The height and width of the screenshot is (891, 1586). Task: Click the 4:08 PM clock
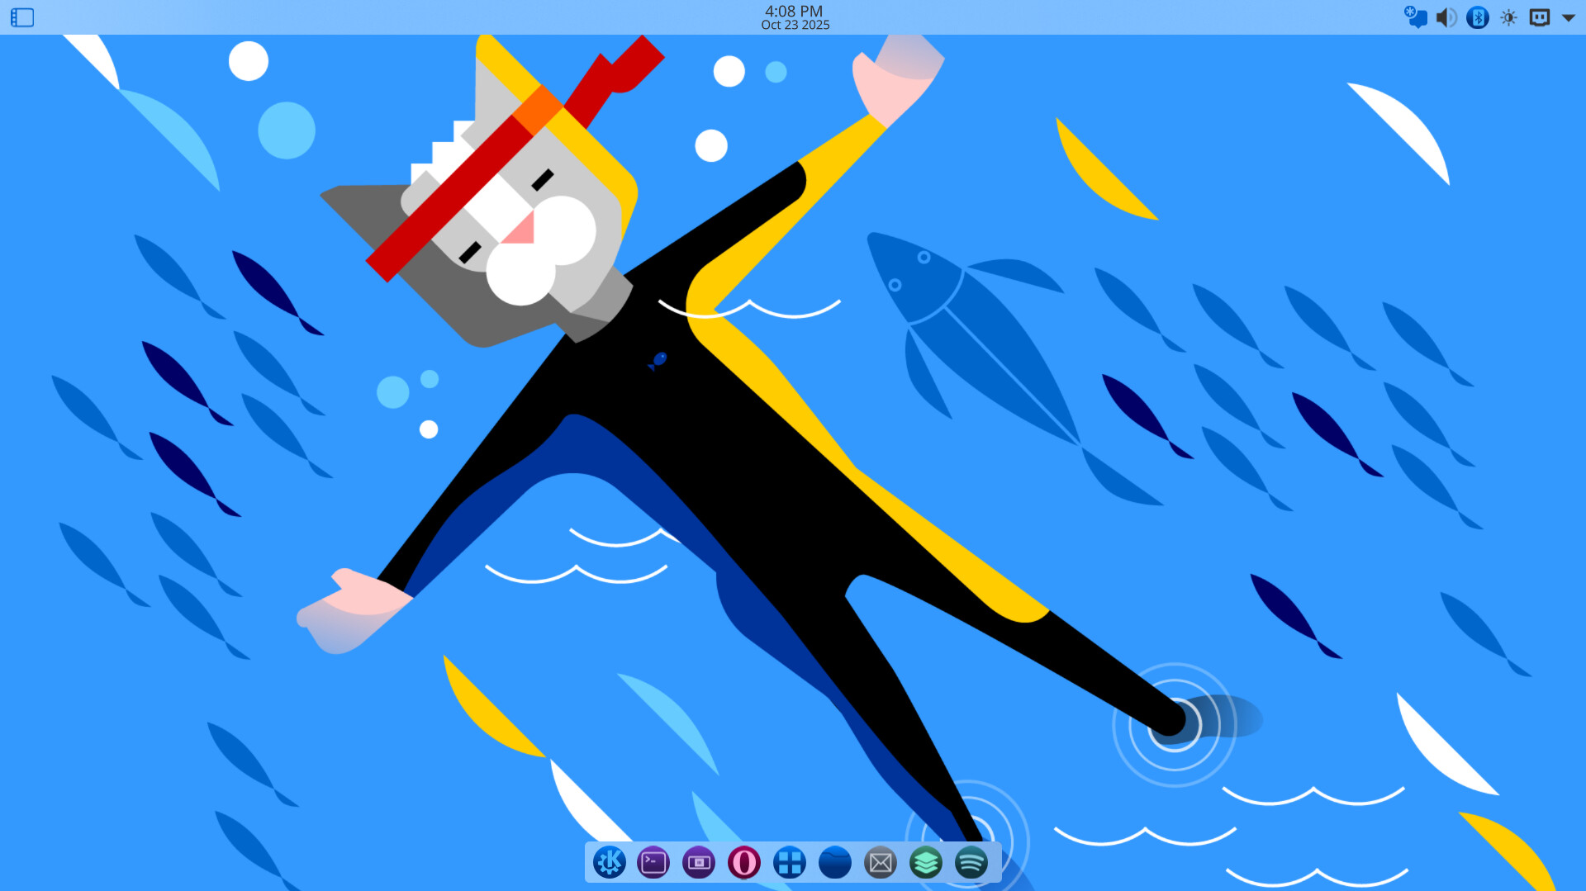793,11
